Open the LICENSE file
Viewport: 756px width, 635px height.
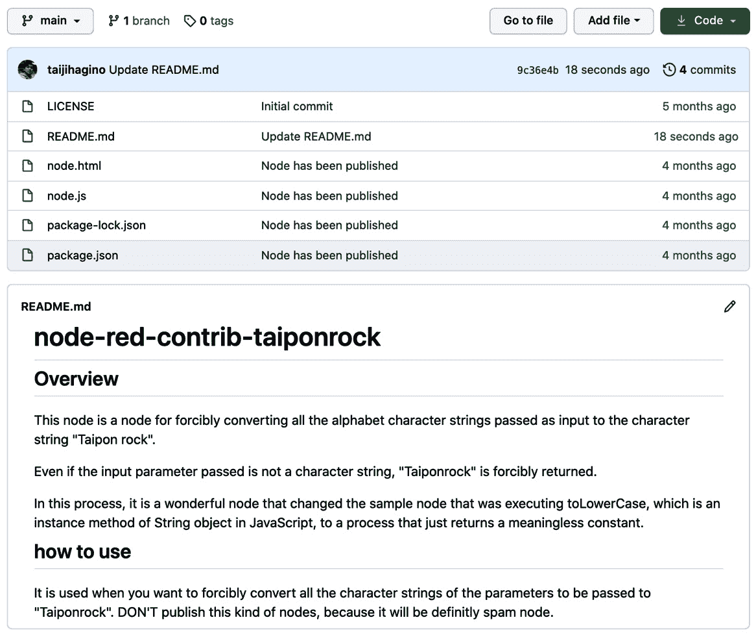click(x=70, y=106)
